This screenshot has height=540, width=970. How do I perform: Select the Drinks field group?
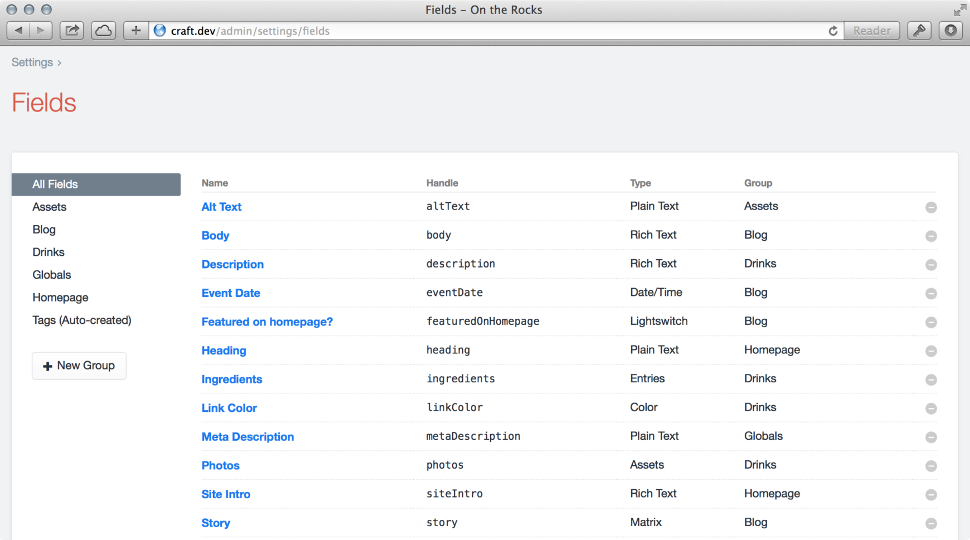click(x=48, y=252)
